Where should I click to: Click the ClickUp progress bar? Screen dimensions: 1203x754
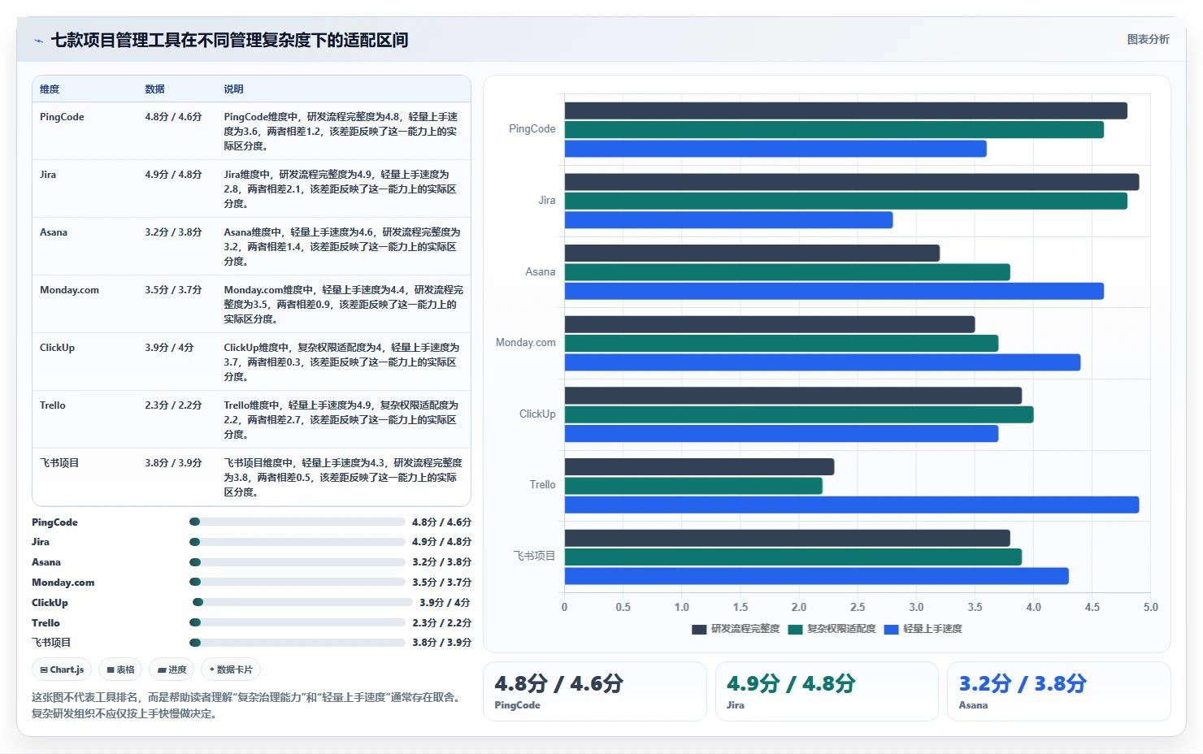pyautogui.click(x=302, y=602)
